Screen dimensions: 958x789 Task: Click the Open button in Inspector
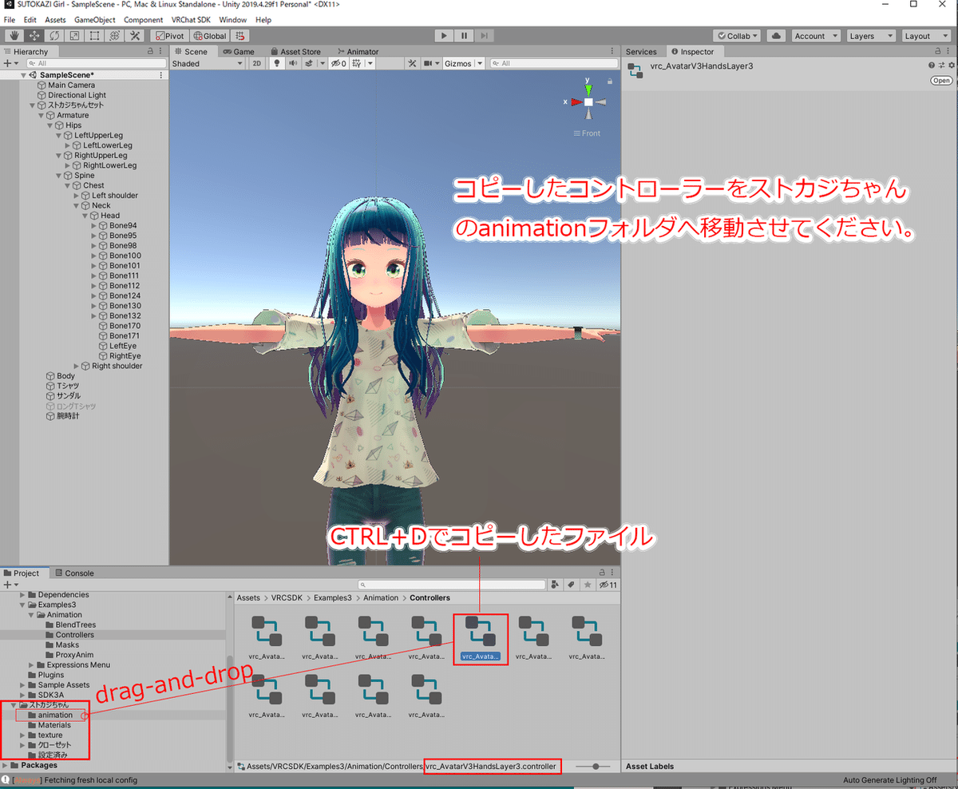point(941,81)
